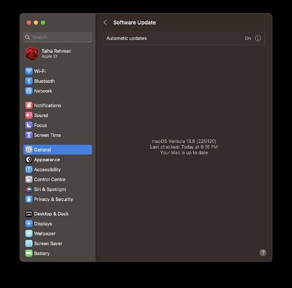This screenshot has height=288, width=292.
Task: Click the Wi-Fi icon in sidebar
Action: click(29, 71)
